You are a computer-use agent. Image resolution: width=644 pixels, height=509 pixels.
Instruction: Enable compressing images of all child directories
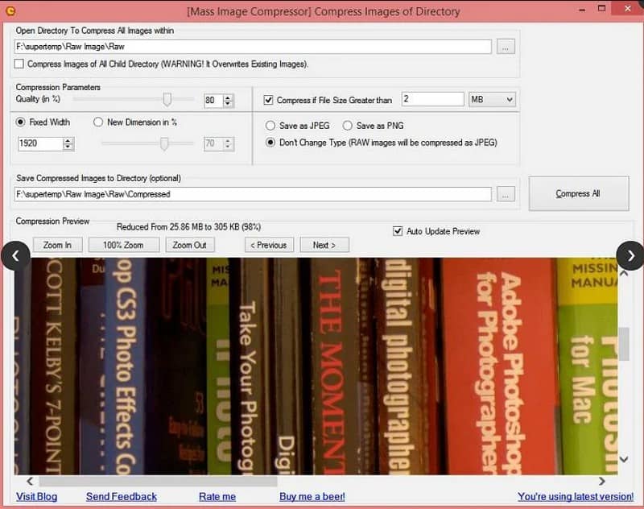(19, 64)
